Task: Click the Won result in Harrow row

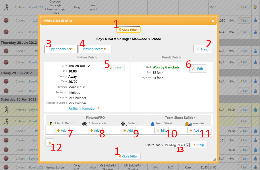Action: 93,167
